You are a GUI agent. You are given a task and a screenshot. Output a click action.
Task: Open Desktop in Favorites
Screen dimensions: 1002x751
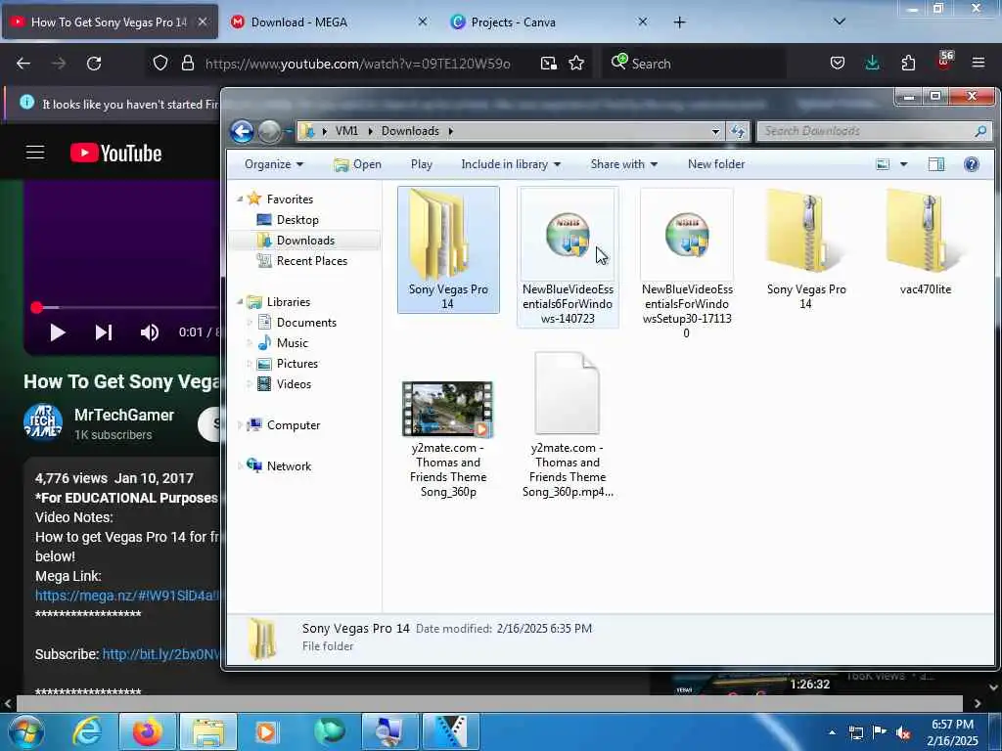tap(297, 220)
